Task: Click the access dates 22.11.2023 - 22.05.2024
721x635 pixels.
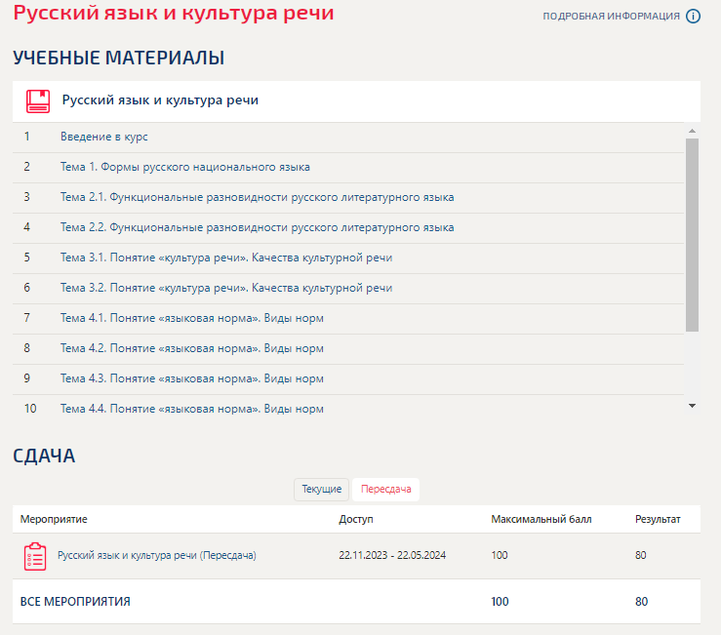Action: (392, 555)
